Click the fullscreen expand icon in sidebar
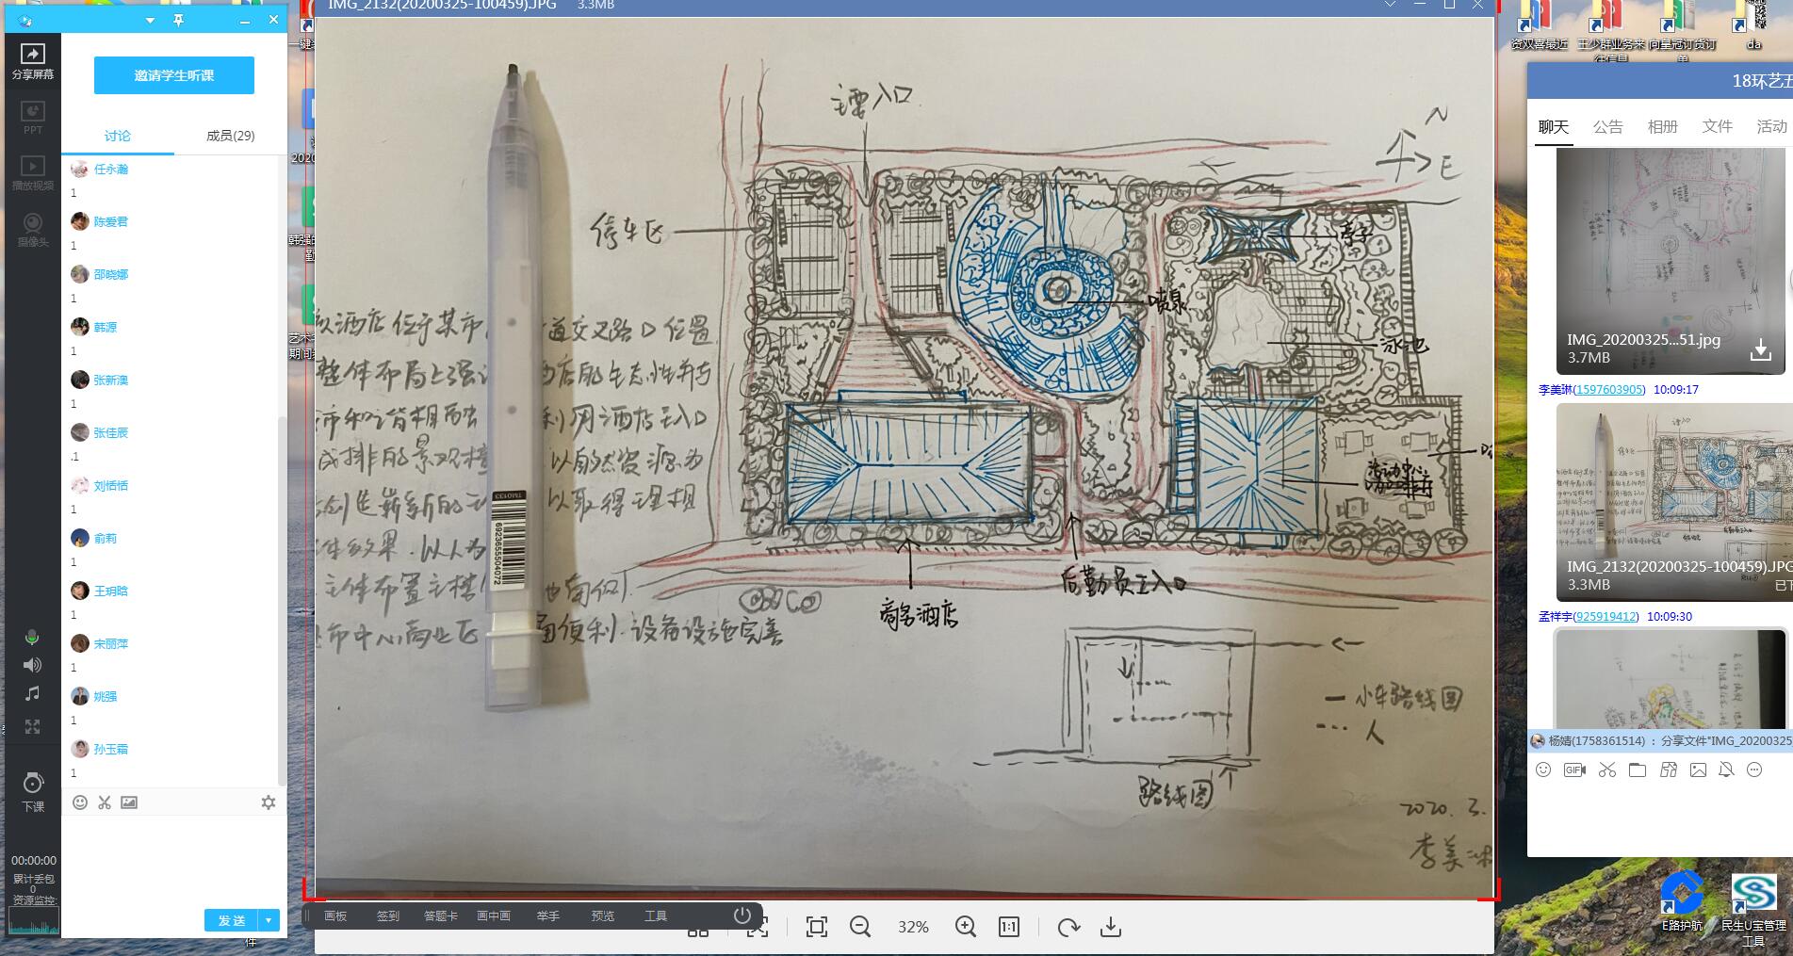Screen dimensions: 1793x956 pos(32,726)
